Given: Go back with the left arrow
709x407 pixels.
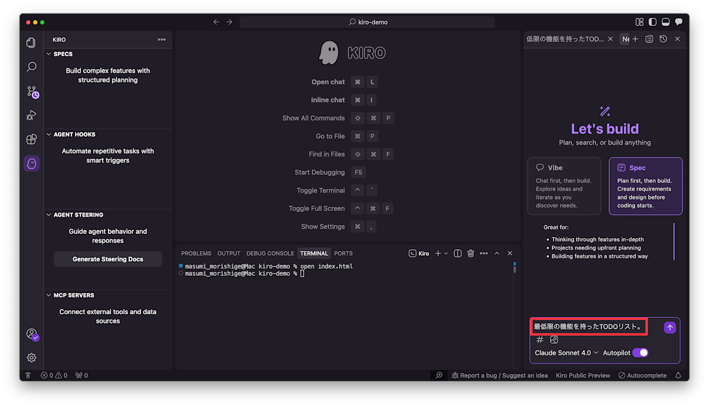Looking at the screenshot, I should 216,22.
